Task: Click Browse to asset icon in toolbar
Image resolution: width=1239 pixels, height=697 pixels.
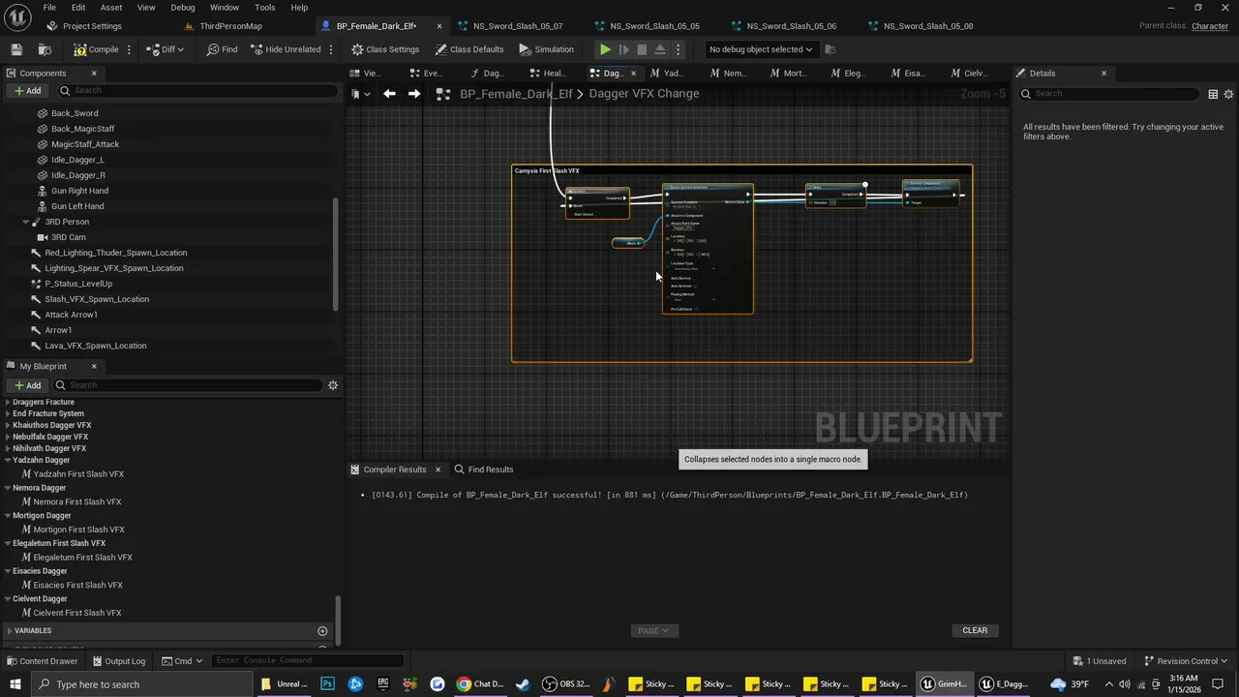Action: [45, 49]
